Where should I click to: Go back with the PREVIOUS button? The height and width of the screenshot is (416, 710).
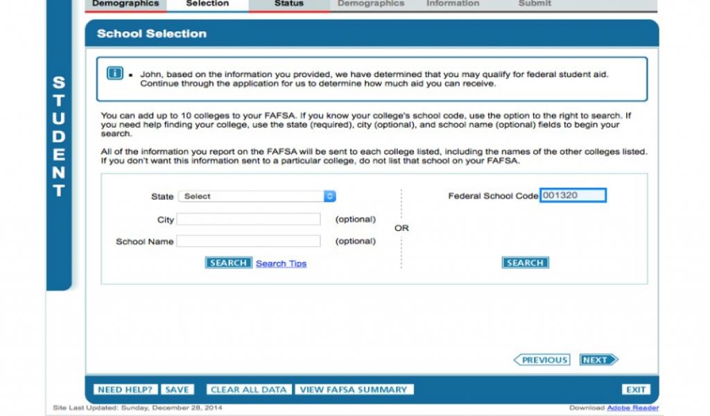point(542,360)
